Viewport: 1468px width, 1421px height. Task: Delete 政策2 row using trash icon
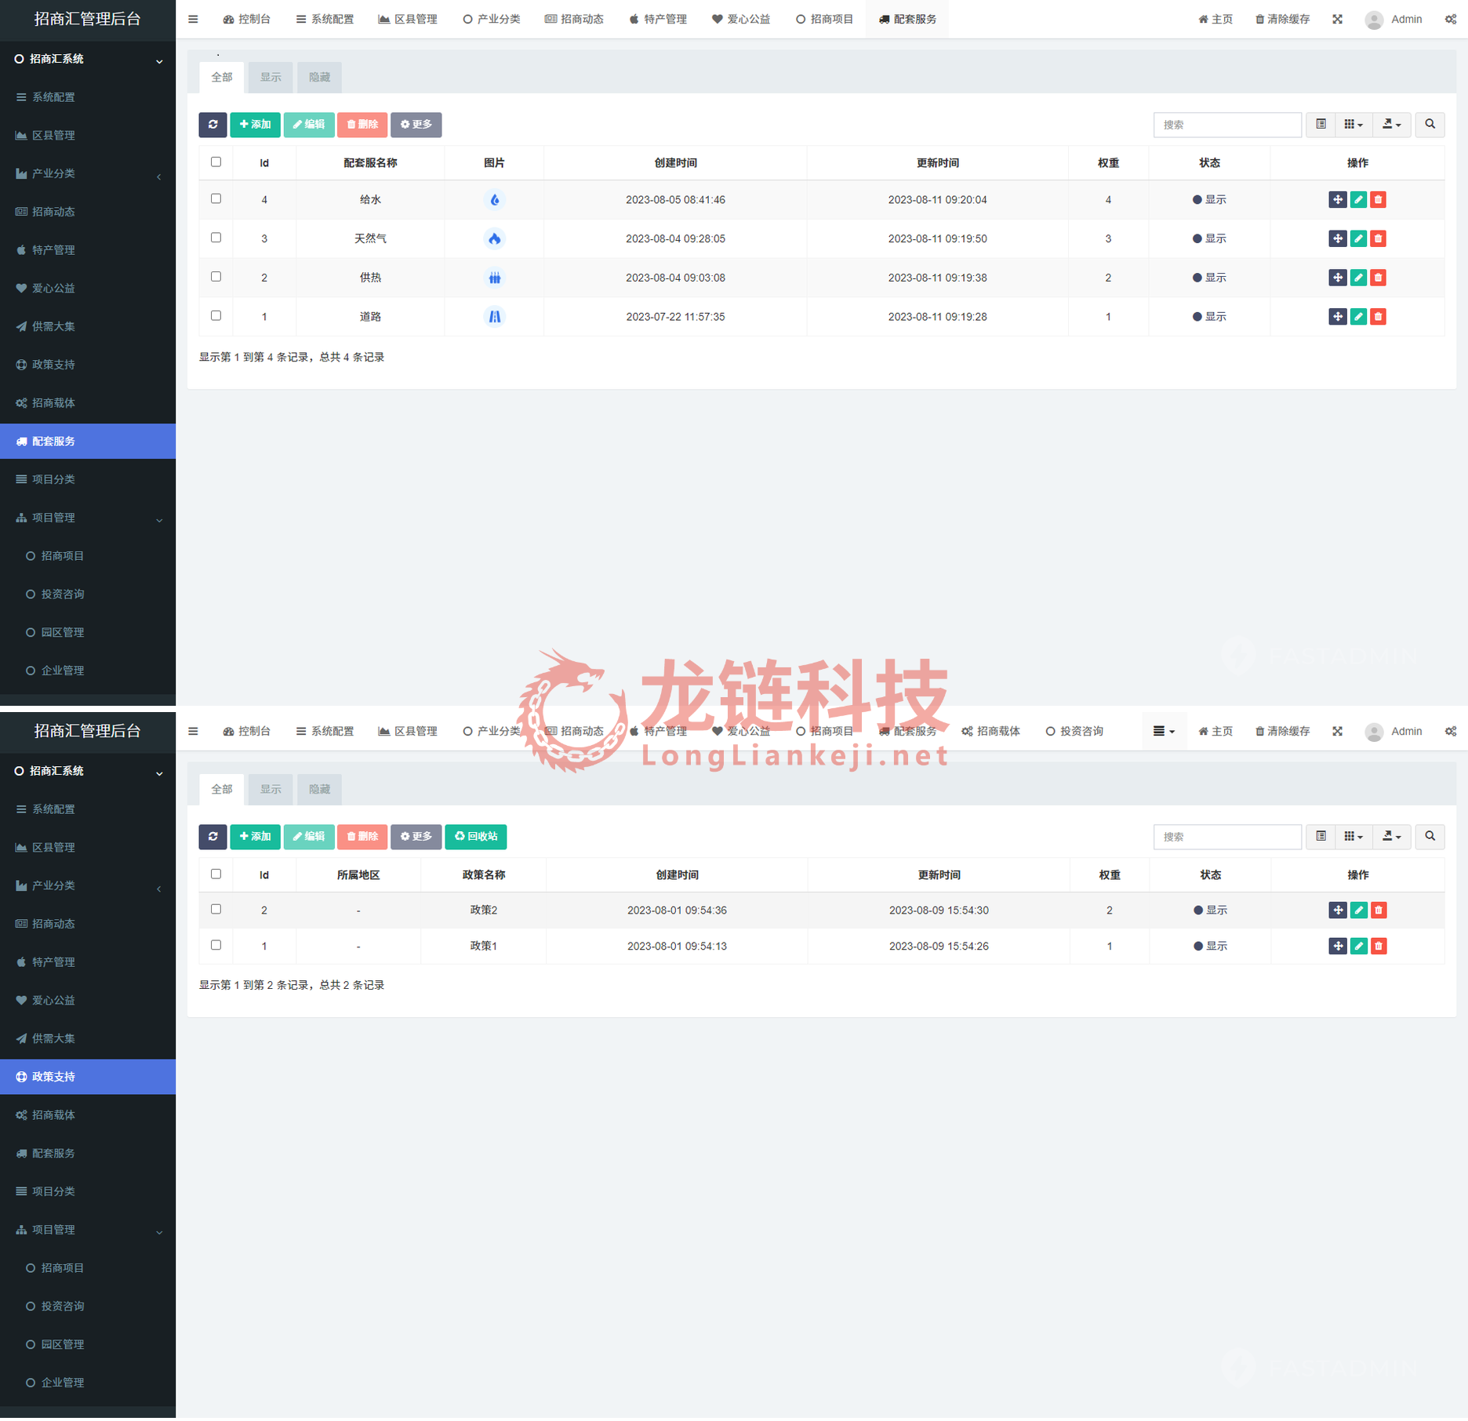pos(1379,910)
